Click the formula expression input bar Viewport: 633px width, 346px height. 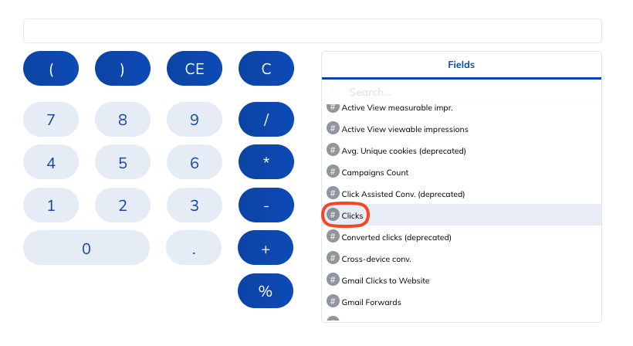(313, 31)
